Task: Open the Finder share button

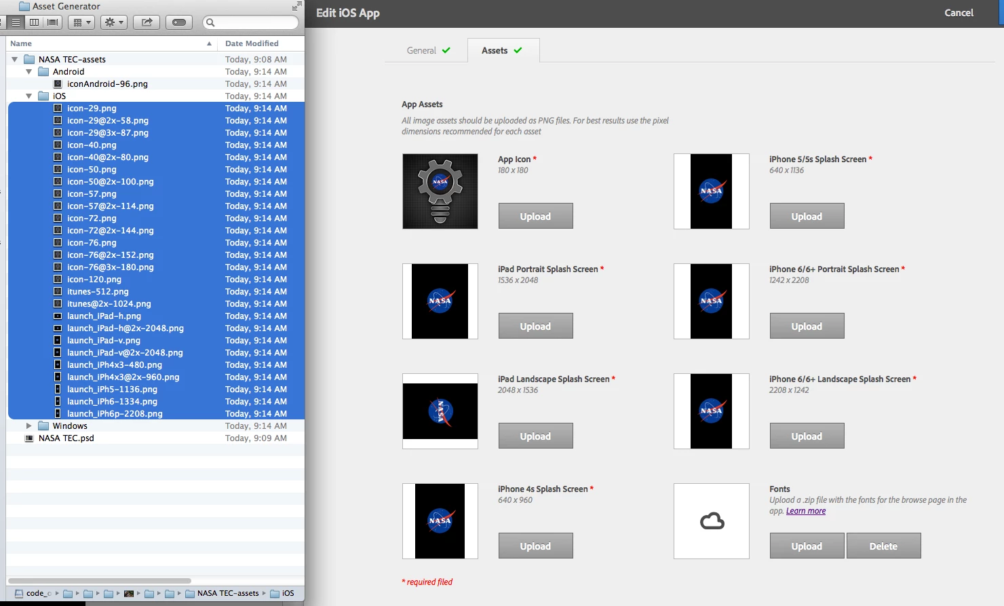Action: coord(147,22)
